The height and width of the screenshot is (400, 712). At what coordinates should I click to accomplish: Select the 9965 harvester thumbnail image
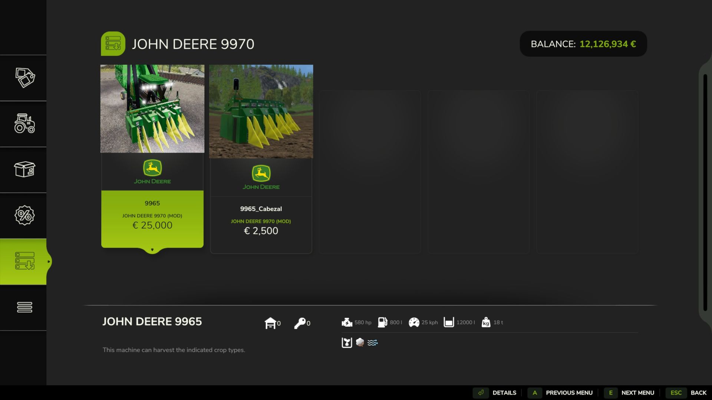coord(152,109)
